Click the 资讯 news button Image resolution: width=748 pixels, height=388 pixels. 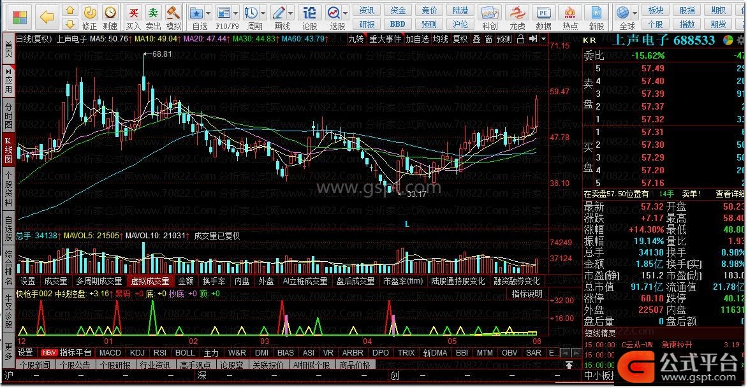coord(367,10)
